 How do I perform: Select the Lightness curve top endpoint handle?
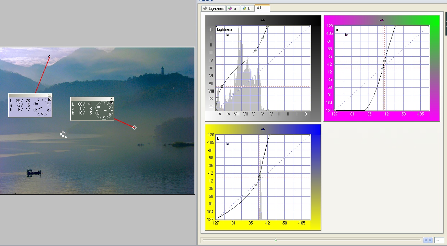pos(267,26)
